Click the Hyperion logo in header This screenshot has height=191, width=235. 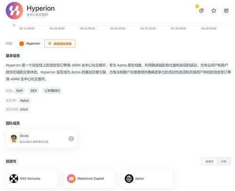coord(15,10)
